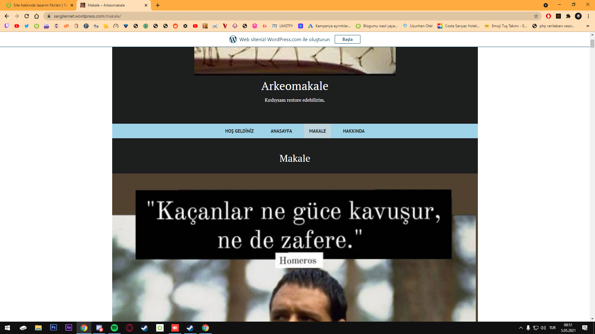595x334 pixels.
Task: Click the Twitter bookmark icon
Action: (27, 26)
